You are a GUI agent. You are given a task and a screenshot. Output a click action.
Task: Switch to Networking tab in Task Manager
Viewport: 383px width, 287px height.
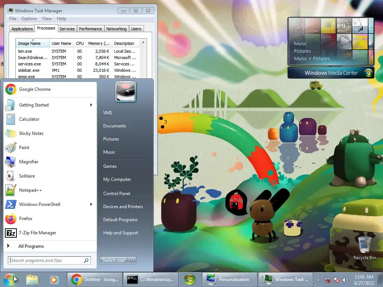[116, 29]
